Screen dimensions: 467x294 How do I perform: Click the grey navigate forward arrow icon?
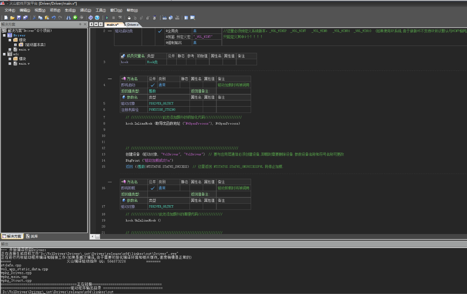click(x=81, y=18)
